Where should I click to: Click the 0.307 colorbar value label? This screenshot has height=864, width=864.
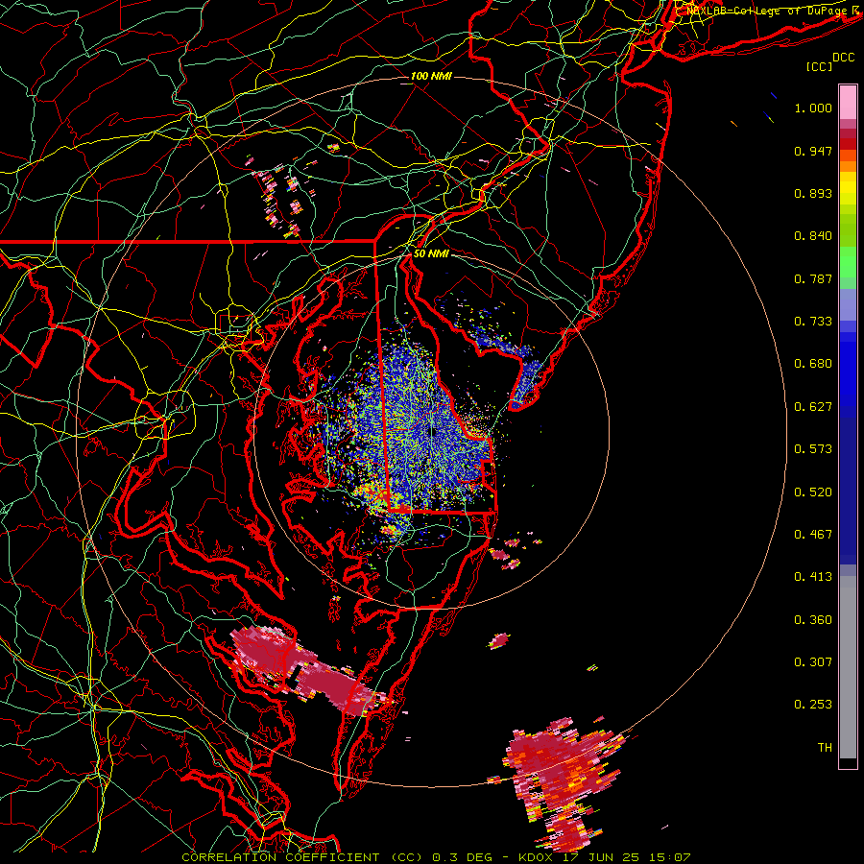813,662
